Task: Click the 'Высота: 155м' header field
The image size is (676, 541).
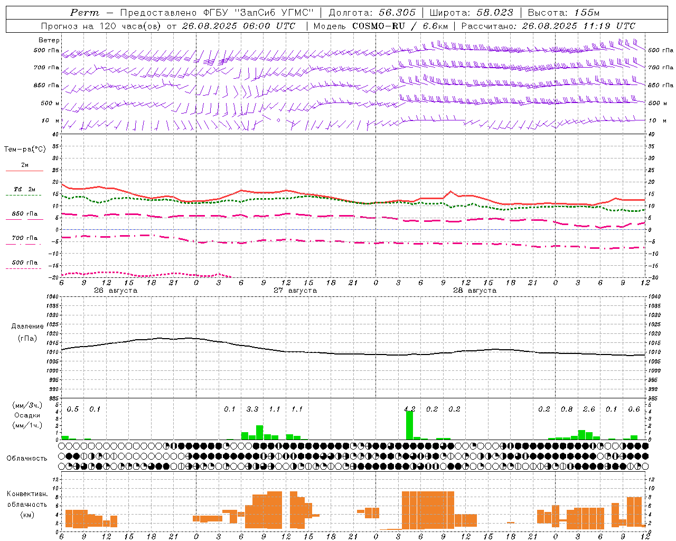Action: [564, 13]
